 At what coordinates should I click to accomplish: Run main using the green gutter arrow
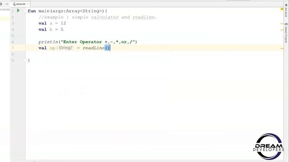[19, 11]
